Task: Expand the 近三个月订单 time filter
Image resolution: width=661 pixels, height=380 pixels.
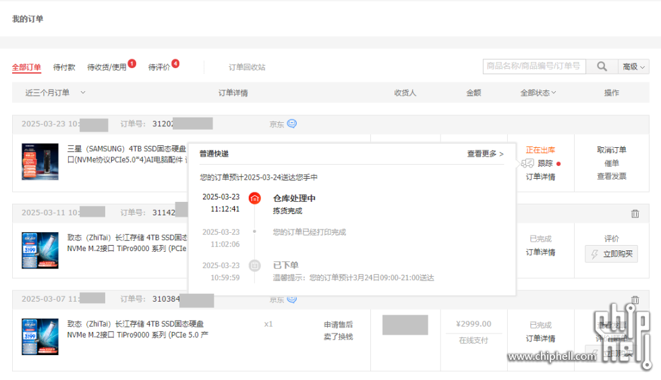Action: click(x=55, y=92)
